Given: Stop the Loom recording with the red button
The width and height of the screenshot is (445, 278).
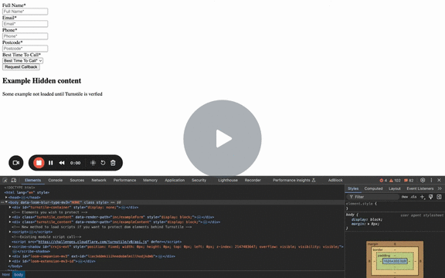Looking at the screenshot, I should point(39,163).
